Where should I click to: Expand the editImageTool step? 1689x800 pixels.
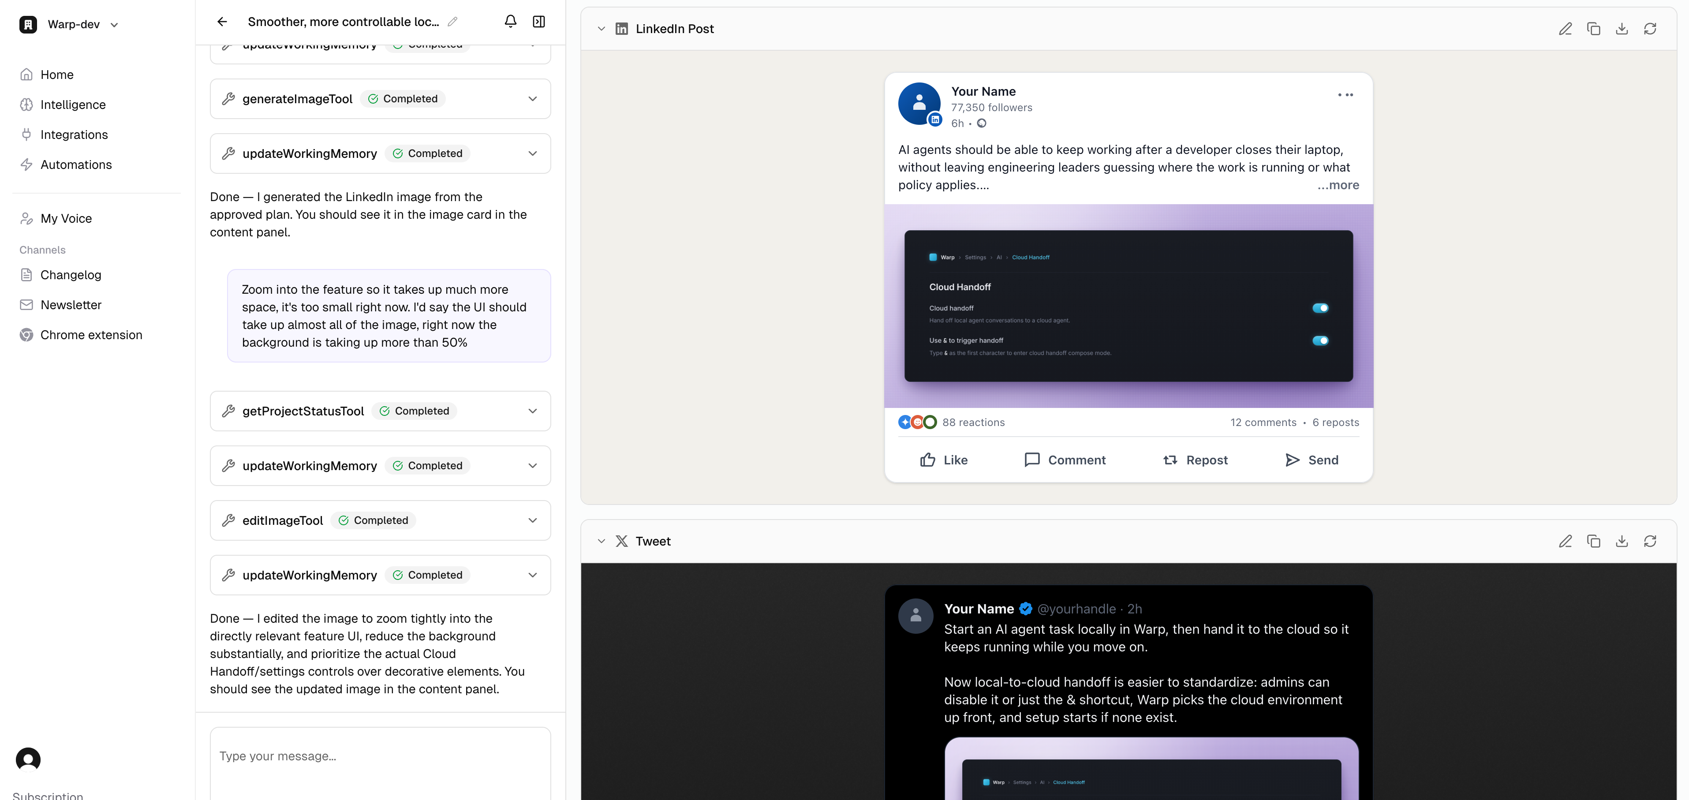click(380, 521)
